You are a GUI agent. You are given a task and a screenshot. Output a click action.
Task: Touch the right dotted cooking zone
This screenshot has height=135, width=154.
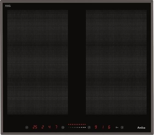(116, 62)
